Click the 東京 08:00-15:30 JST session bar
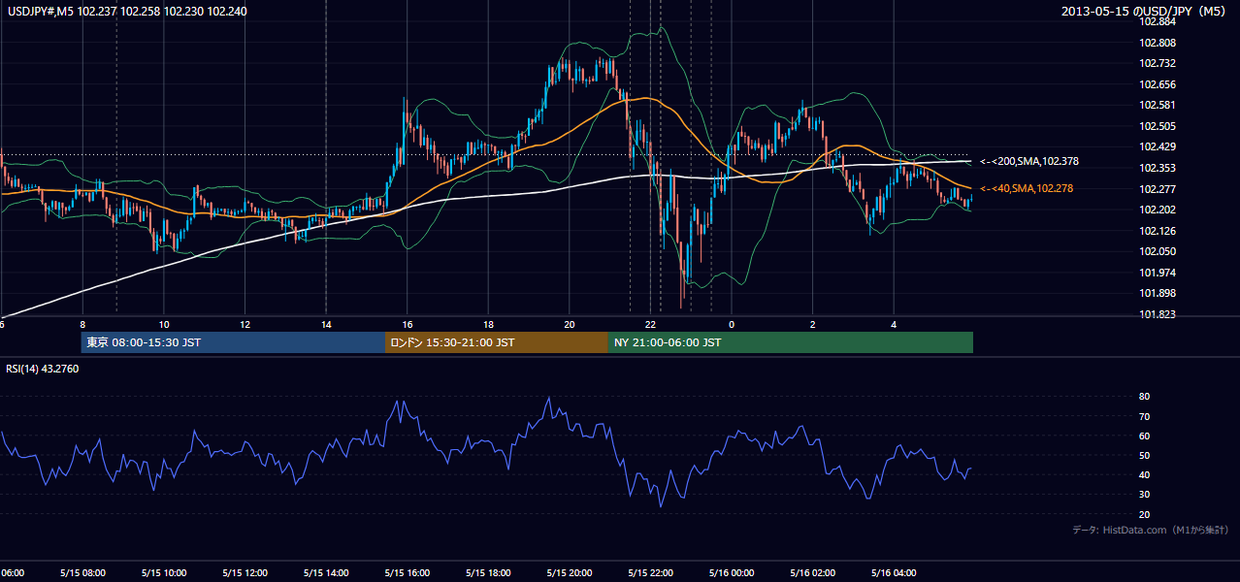Viewport: 1240px width, 582px height. click(233, 342)
